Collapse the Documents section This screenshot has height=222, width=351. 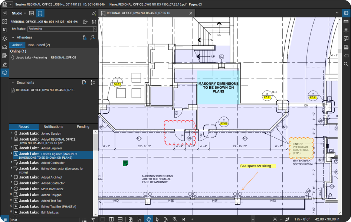[x=13, y=82]
